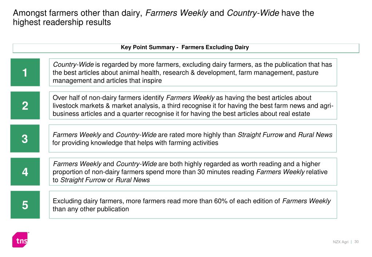372x257 pixels.
Task: Select the green number 3 box
Action: [x=25, y=139]
